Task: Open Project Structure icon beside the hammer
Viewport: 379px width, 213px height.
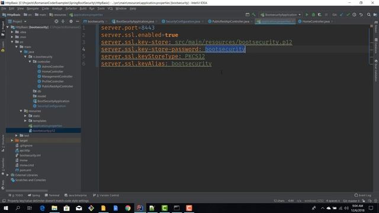Action: [x=248, y=15]
